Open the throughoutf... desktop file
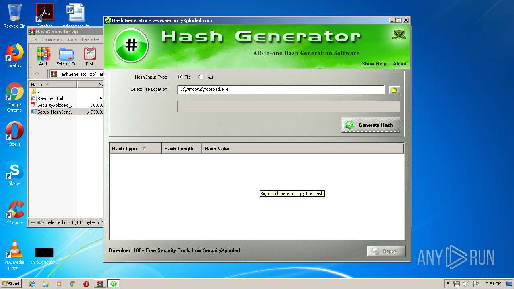 pyautogui.click(x=44, y=256)
